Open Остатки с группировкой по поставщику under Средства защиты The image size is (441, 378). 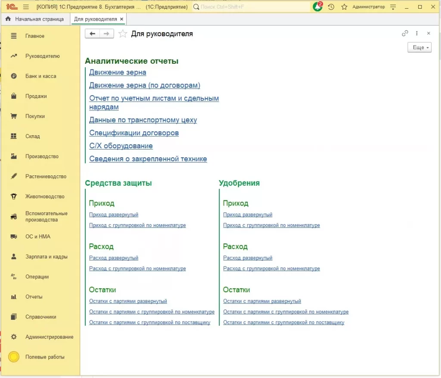(149, 322)
